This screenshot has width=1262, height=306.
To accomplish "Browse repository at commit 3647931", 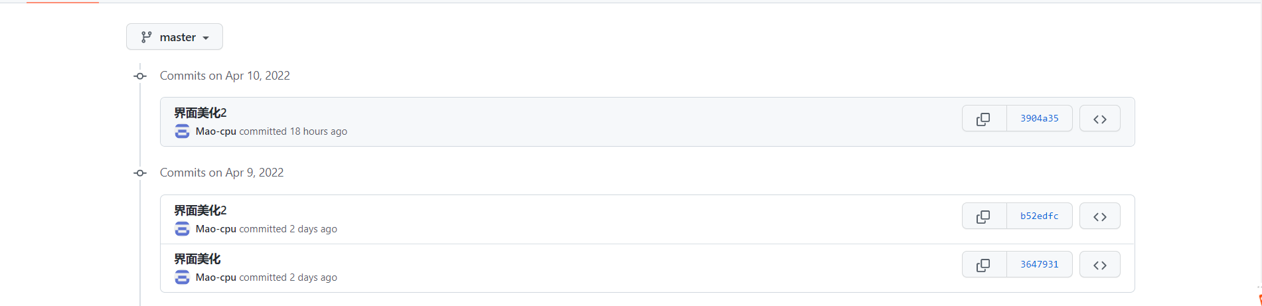I will (1099, 265).
